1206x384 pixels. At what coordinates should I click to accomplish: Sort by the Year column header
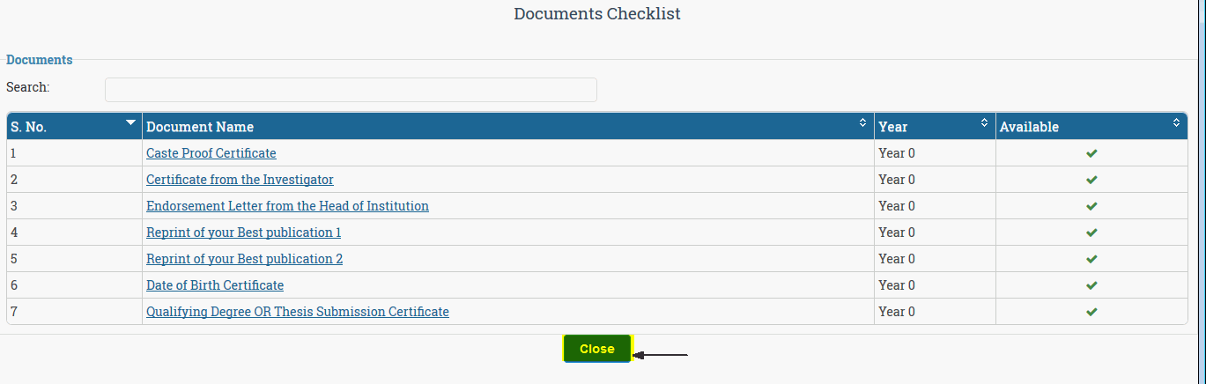935,127
